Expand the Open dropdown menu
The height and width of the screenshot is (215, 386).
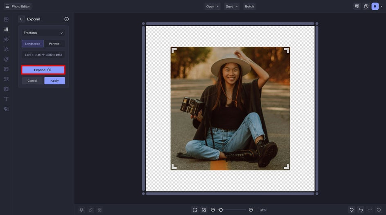(213, 7)
